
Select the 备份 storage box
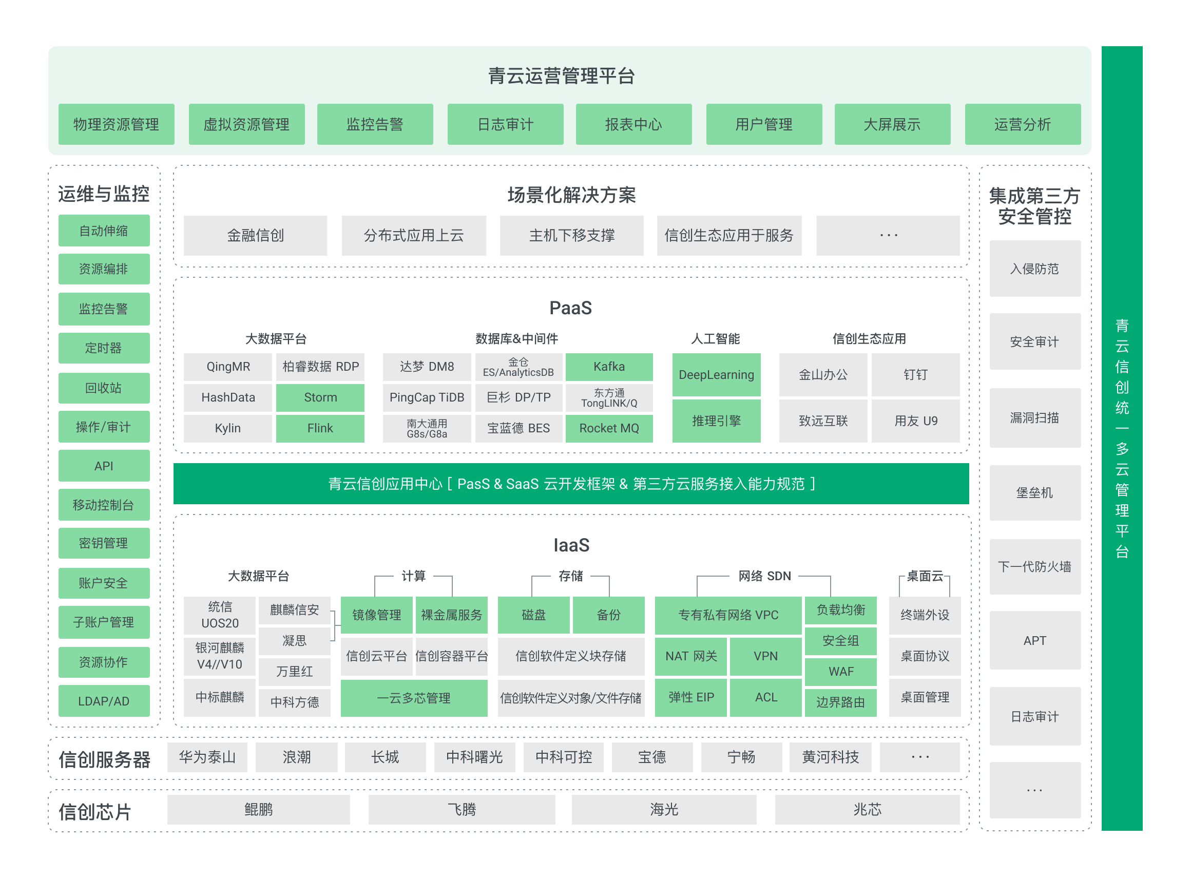tap(609, 615)
